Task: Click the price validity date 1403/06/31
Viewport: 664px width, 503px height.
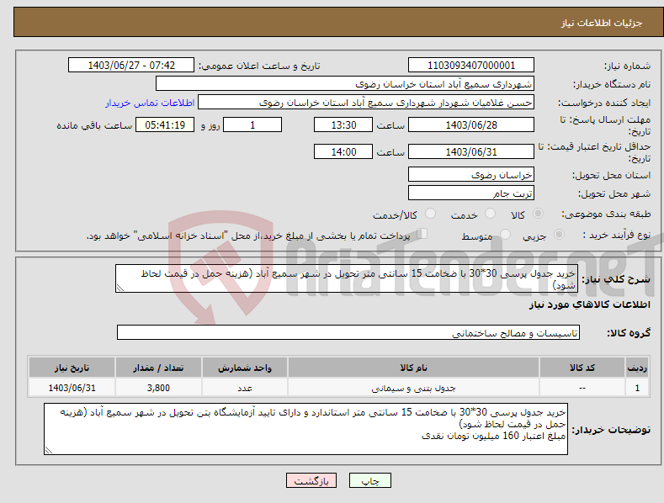Action: (x=471, y=151)
